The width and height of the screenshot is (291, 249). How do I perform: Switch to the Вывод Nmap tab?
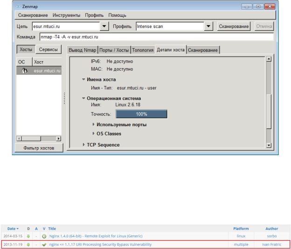click(x=82, y=50)
